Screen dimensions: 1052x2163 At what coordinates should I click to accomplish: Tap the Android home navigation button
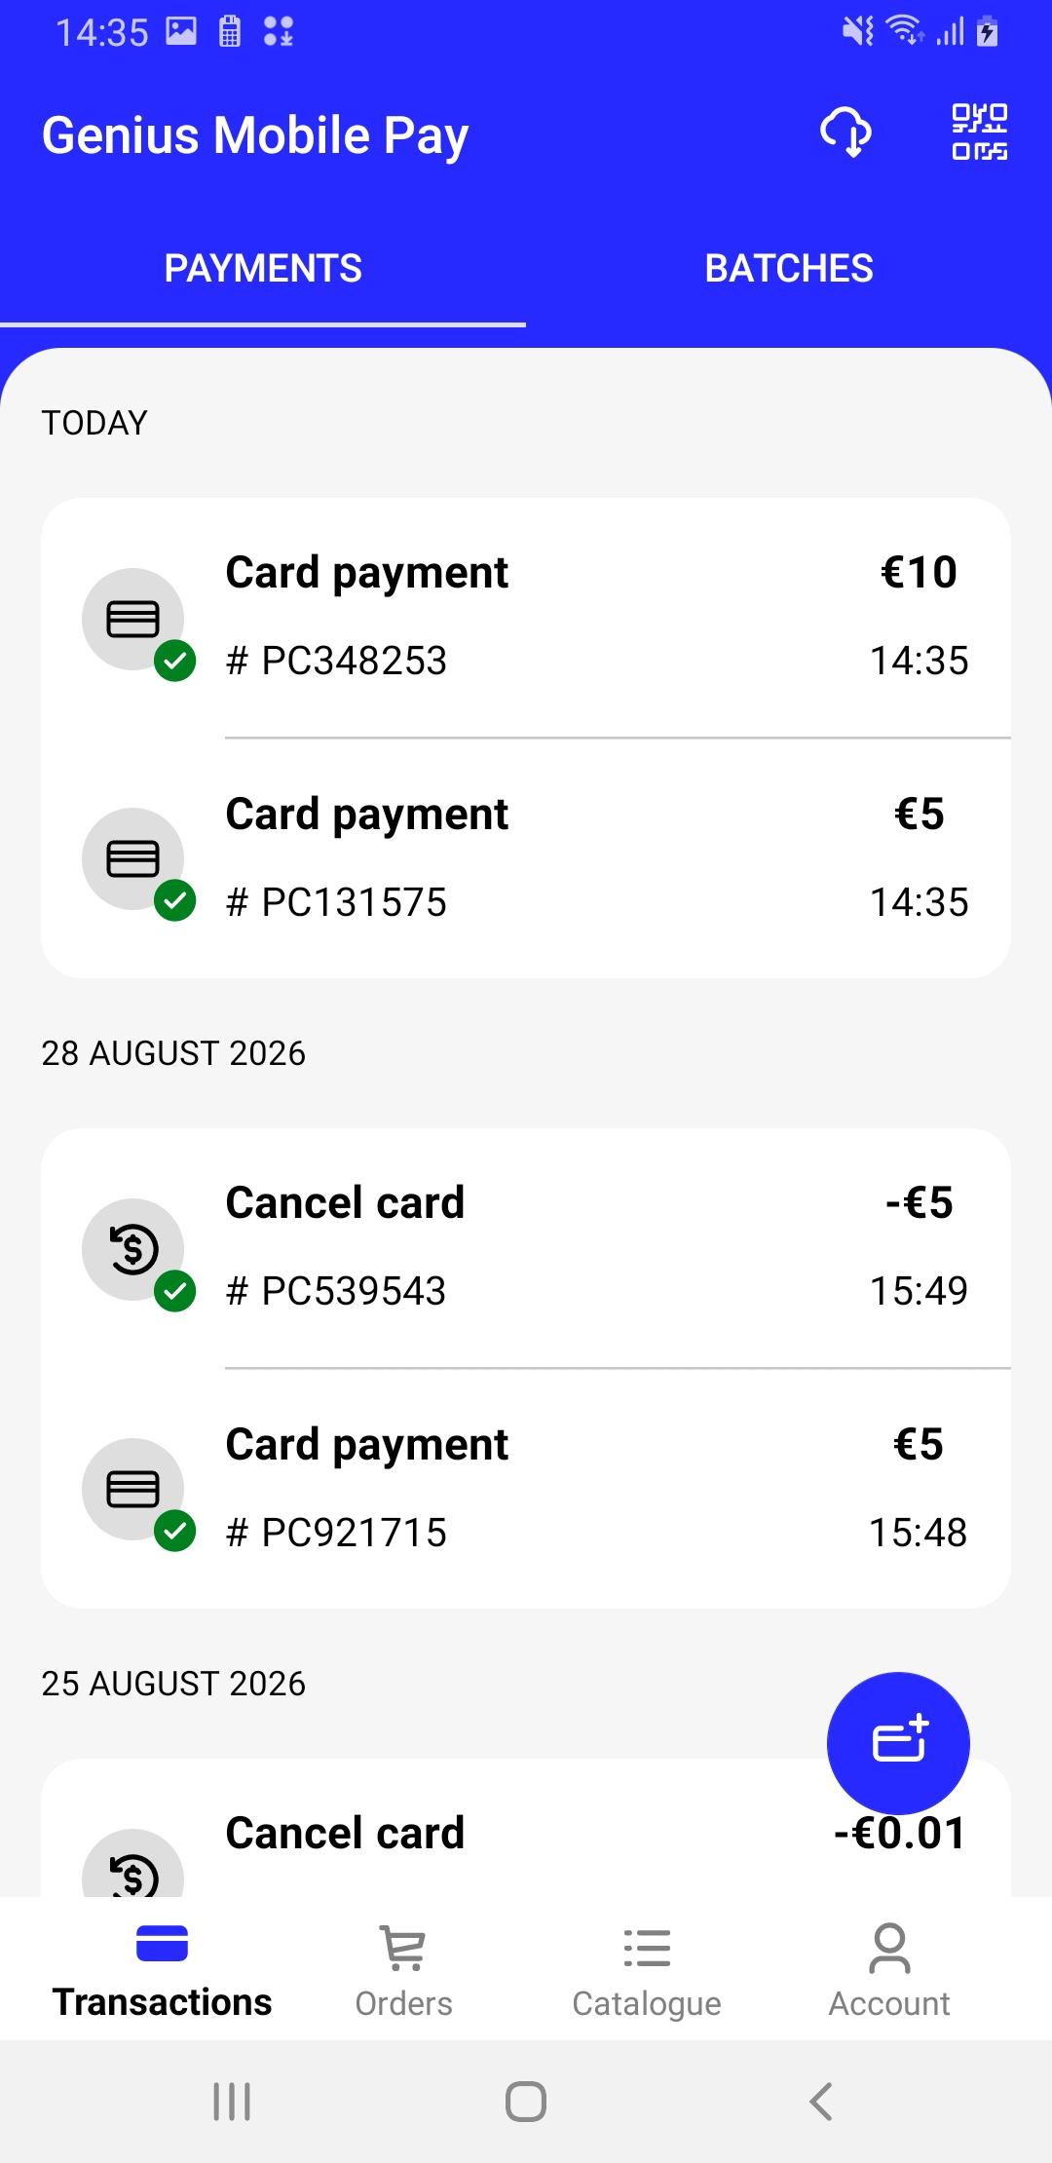pos(526,2102)
